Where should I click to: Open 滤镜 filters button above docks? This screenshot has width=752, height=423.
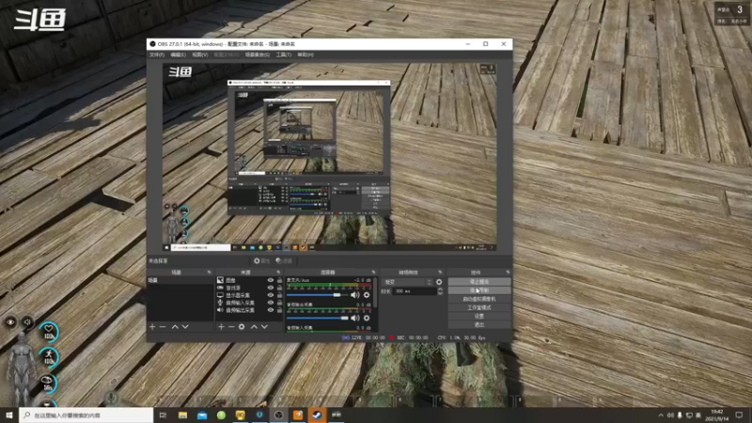point(284,261)
